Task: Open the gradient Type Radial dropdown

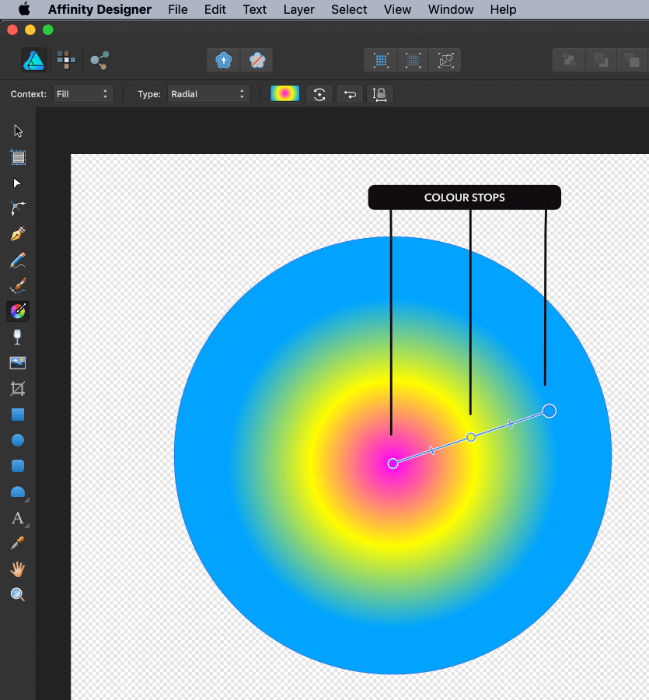Action: (x=208, y=94)
